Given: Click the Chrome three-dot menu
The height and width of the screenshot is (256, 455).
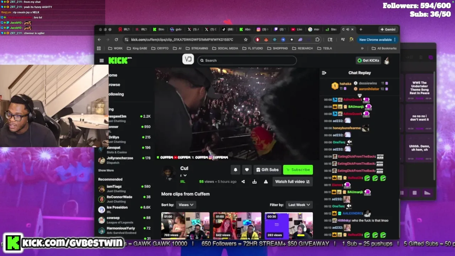Looking at the screenshot, I should [x=395, y=40].
